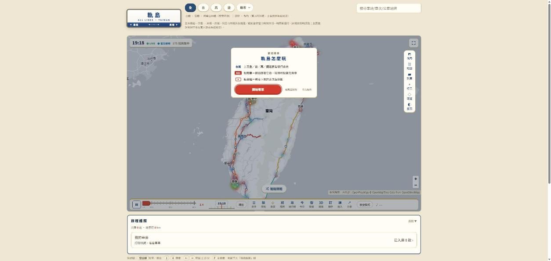Click the star favorites icon
The width and height of the screenshot is (551, 261).
pos(273,204)
